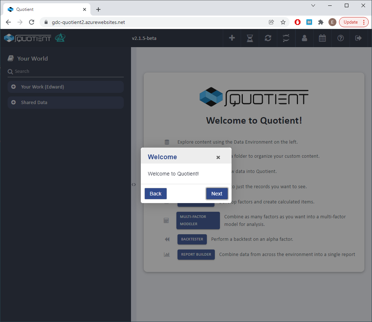The height and width of the screenshot is (322, 372).
Task: Open the Report Builder button
Action: tap(196, 255)
